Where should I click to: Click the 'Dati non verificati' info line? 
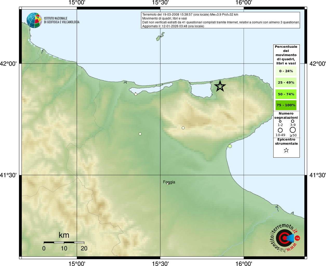(221, 22)
